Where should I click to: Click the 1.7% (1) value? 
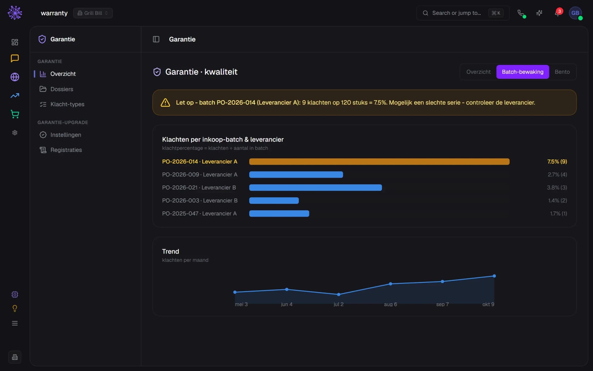pyautogui.click(x=558, y=213)
